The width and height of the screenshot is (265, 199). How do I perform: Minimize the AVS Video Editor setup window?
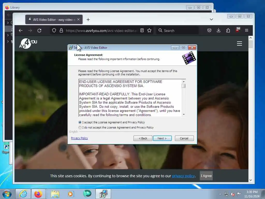(175, 48)
